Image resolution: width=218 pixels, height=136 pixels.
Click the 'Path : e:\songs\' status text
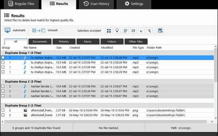tap(181, 128)
